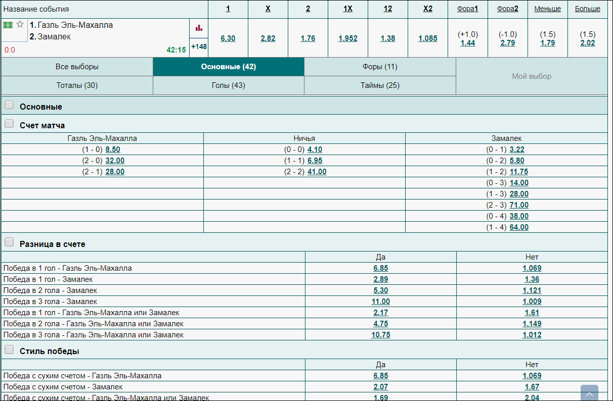Choose under 1.5 odds 1.79

click(548, 43)
